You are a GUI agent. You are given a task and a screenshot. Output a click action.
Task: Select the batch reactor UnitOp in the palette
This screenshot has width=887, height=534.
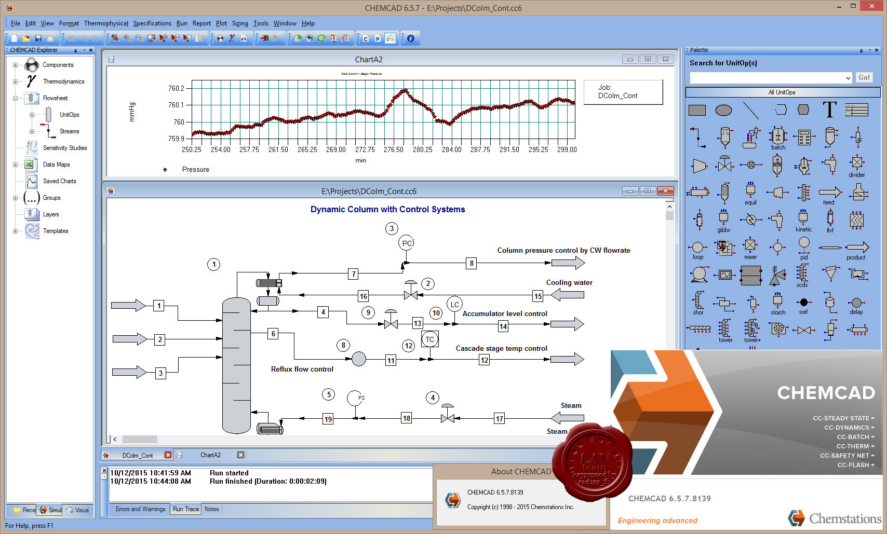[x=777, y=139]
